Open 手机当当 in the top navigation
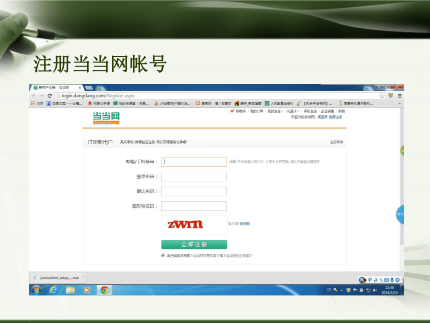The height and width of the screenshot is (323, 430). [310, 111]
